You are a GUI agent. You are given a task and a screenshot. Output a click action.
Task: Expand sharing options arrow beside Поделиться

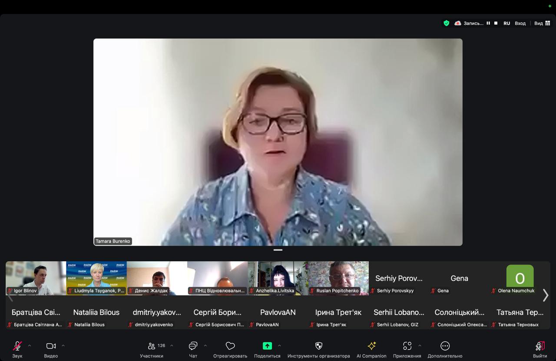point(279,346)
